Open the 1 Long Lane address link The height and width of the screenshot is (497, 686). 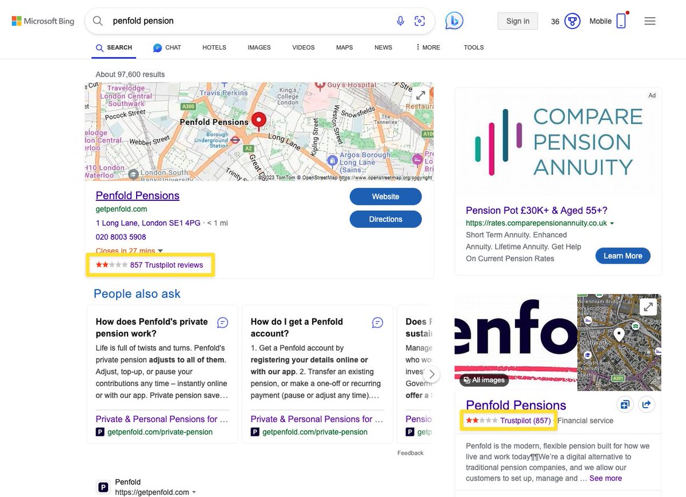coord(149,223)
